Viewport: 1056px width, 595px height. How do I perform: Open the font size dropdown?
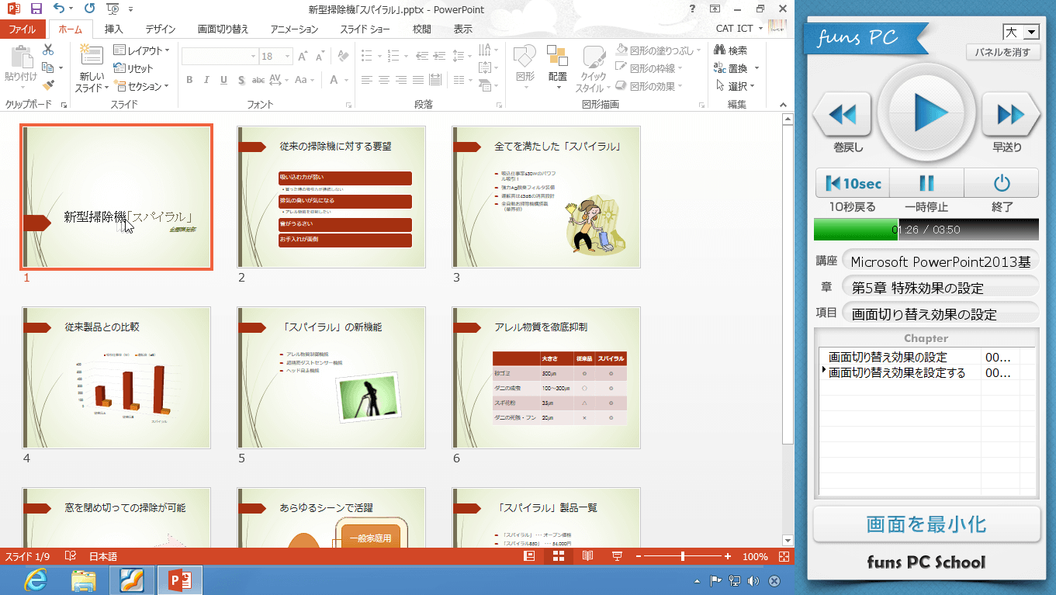coord(287,56)
